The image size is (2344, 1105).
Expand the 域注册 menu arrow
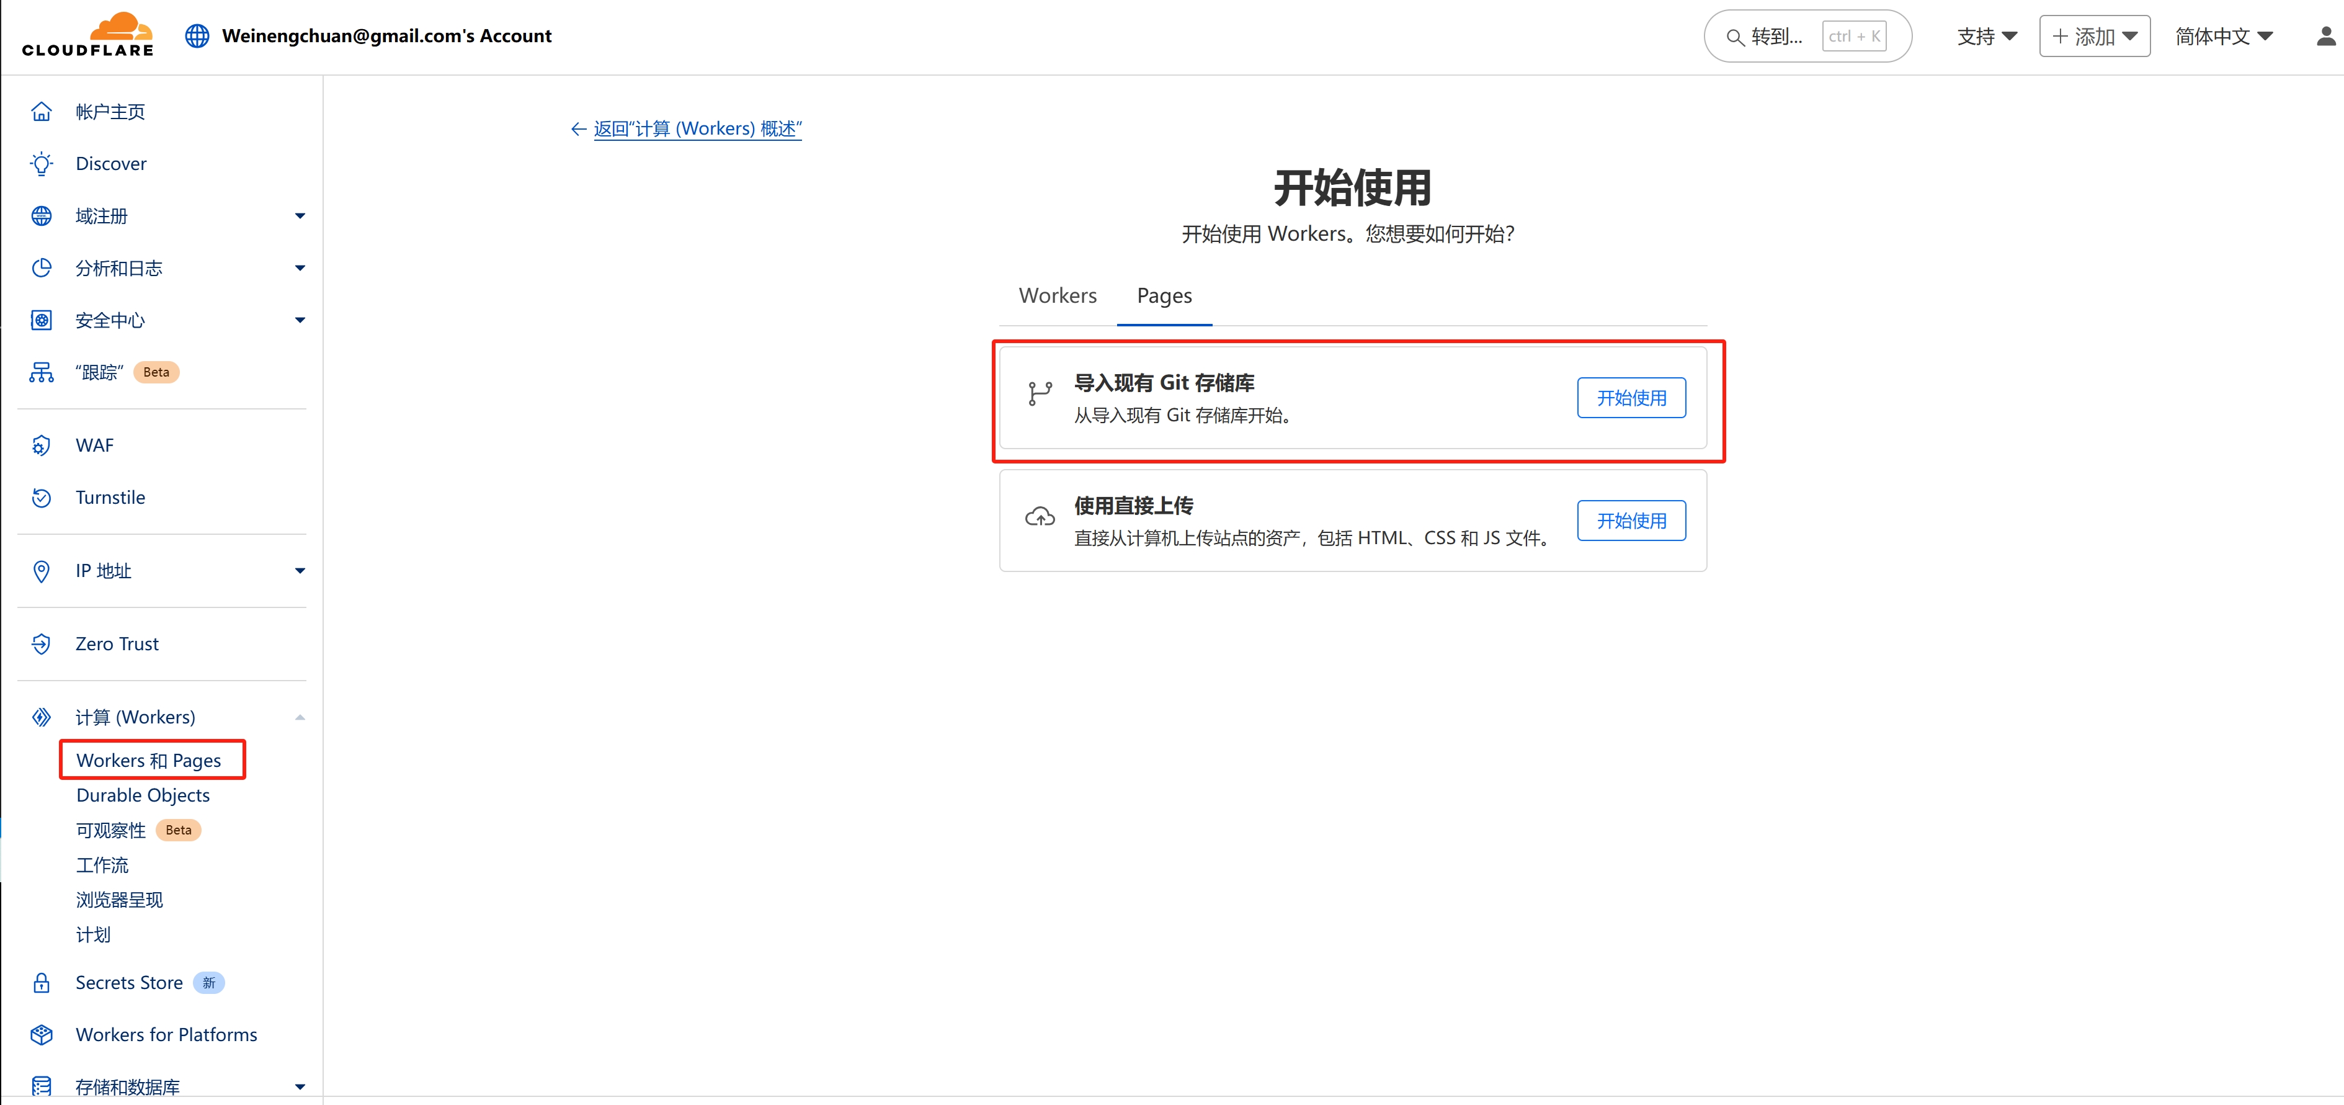[300, 216]
